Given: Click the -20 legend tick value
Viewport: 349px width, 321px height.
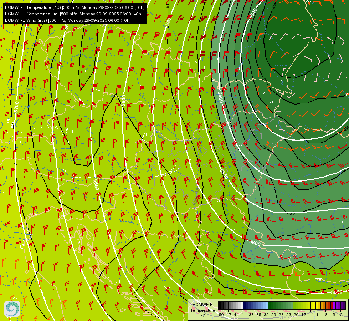Looking at the screenshot, I should click(296, 315).
